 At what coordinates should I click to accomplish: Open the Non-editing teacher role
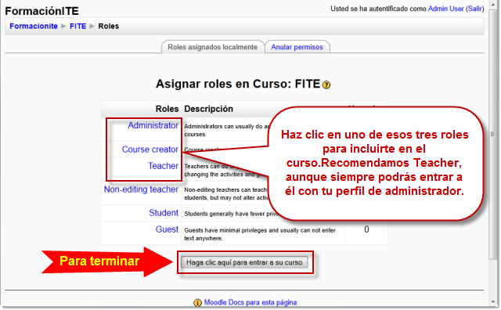pos(141,189)
